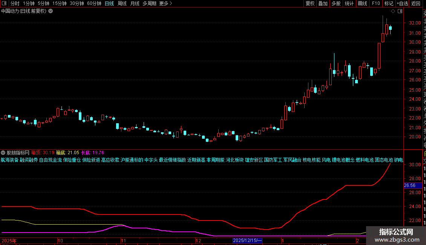The height and width of the screenshot is (245, 426).
Task: Open the indicator menu beside 股朋指标网
Action: point(3,153)
